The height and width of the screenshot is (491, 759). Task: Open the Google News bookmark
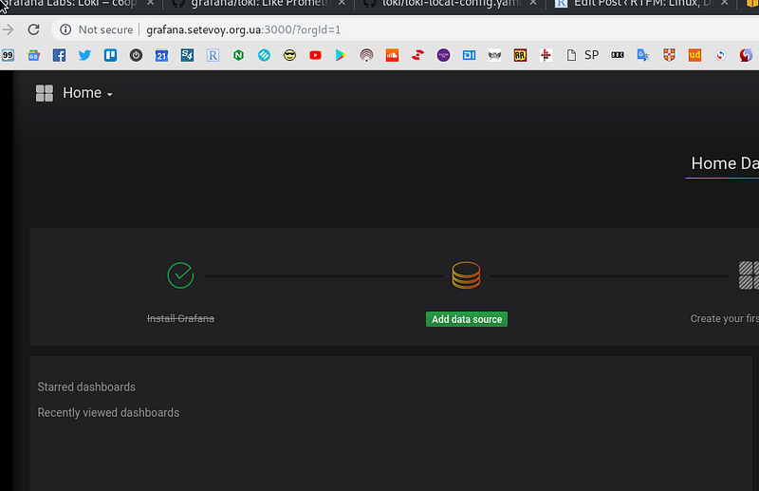(x=33, y=55)
